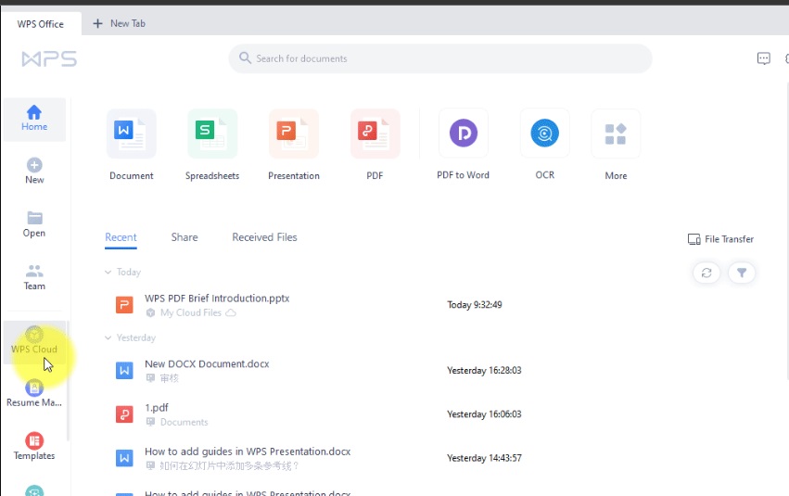Click the New icon in sidebar
This screenshot has height=496, width=789.
point(34,166)
